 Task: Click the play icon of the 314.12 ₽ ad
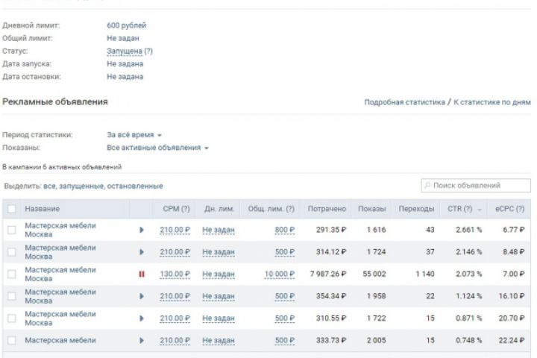click(x=142, y=252)
